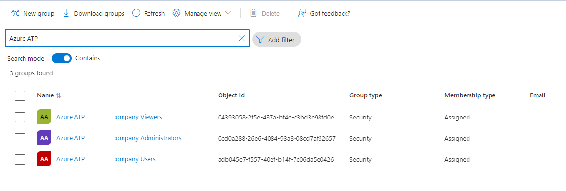This screenshot has width=566, height=191.
Task: Click the New group icon
Action: [15, 13]
